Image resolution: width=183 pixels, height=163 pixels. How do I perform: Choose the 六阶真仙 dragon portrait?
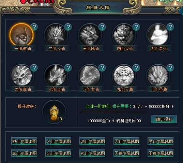(21, 76)
